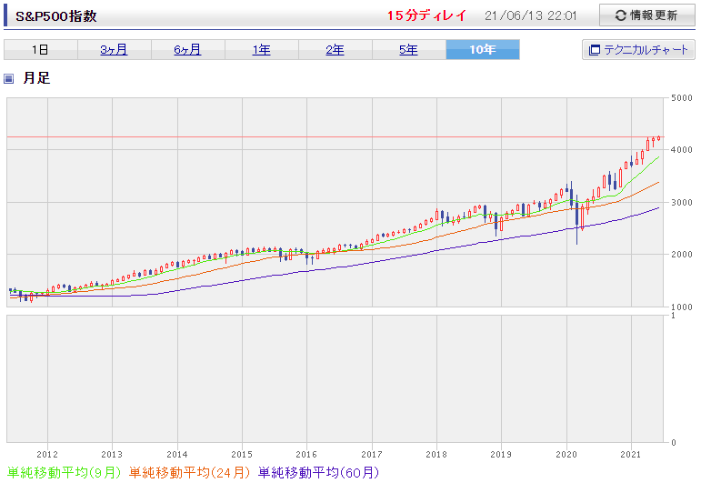Open the 6ヶ月 chart range

point(188,50)
